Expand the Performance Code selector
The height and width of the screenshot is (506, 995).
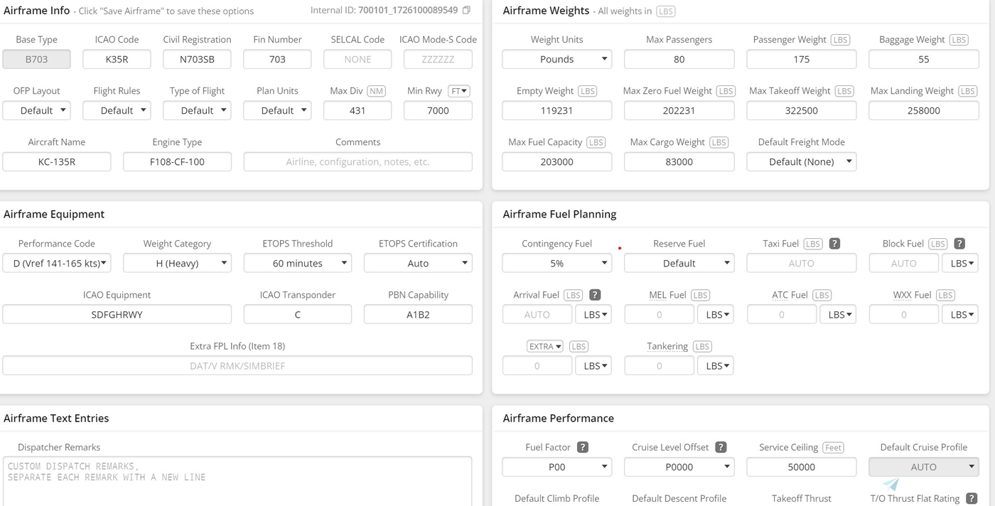click(x=57, y=264)
